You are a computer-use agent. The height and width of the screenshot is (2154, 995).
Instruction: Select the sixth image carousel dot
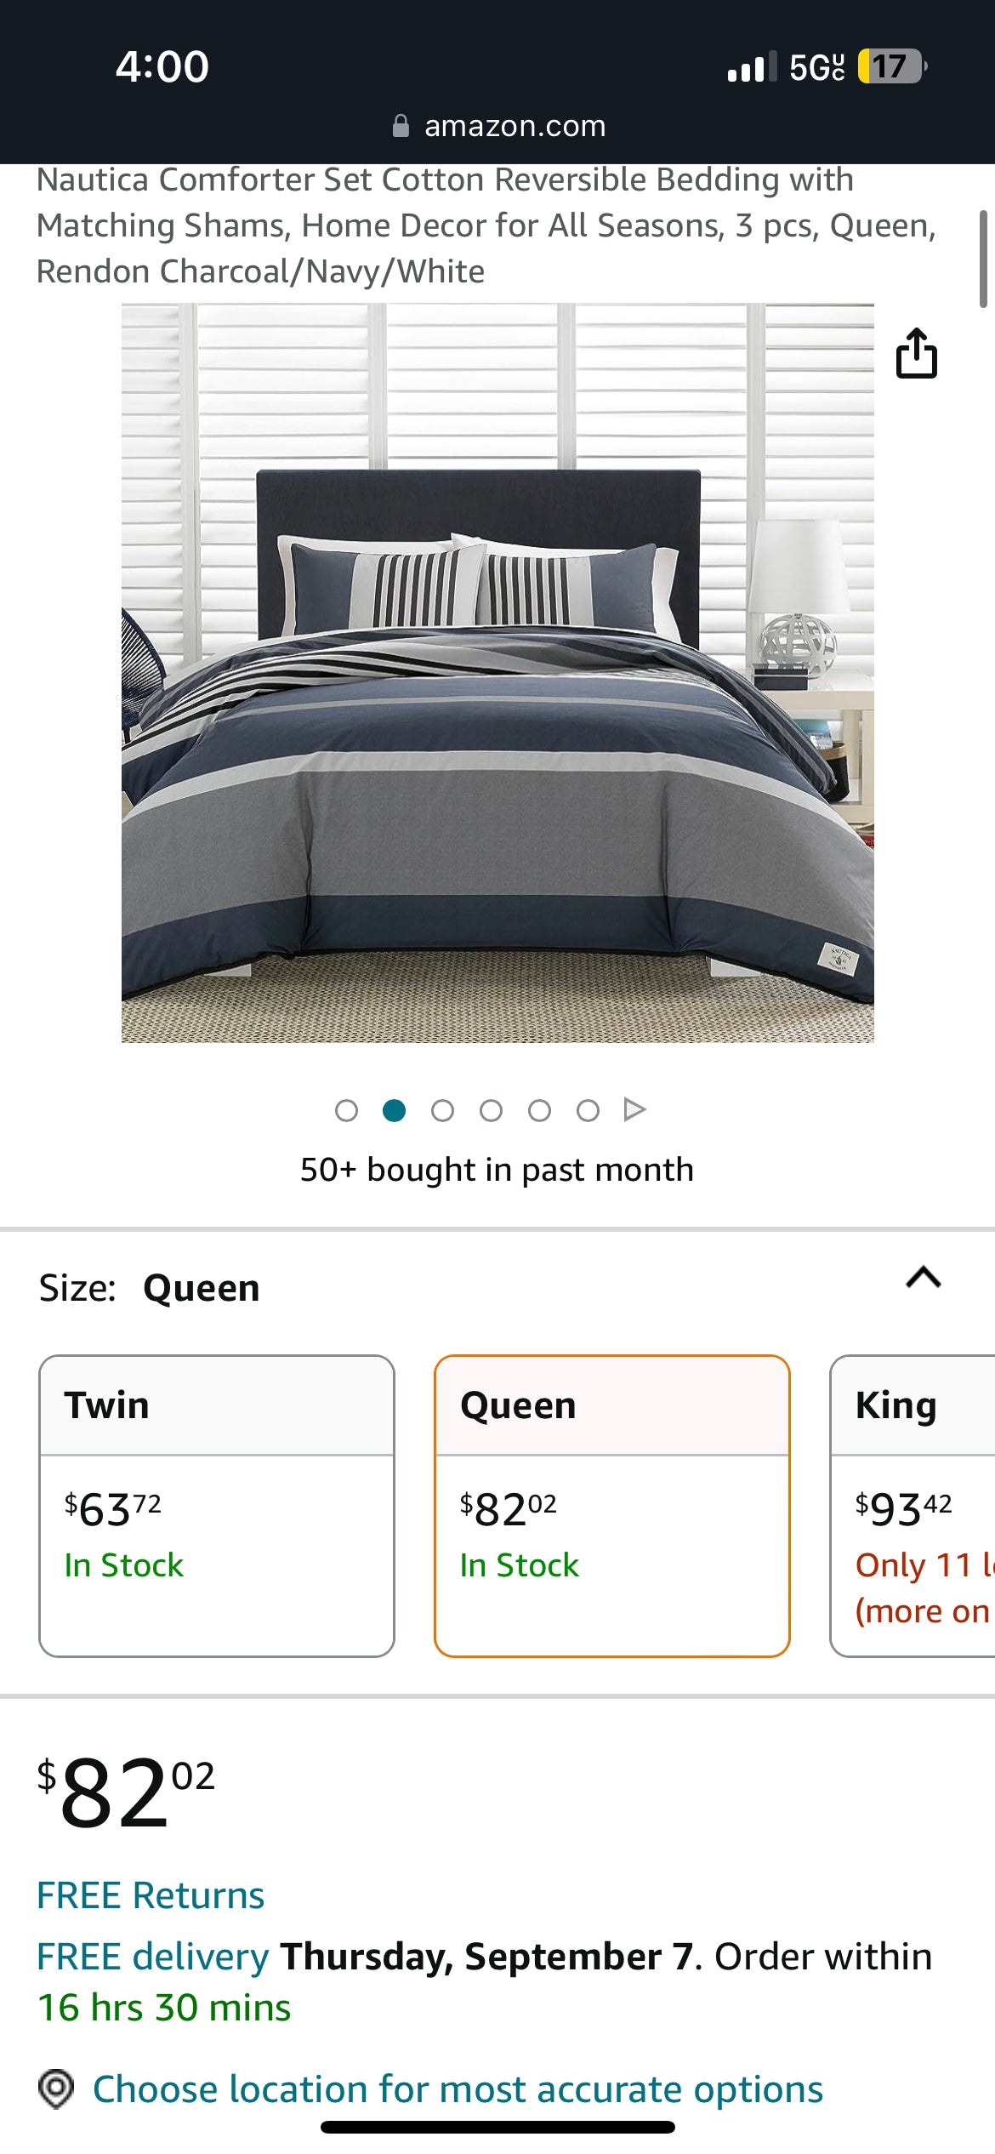[588, 1110]
